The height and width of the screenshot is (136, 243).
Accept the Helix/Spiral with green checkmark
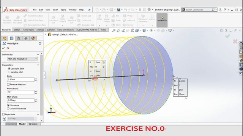(x=3, y=48)
